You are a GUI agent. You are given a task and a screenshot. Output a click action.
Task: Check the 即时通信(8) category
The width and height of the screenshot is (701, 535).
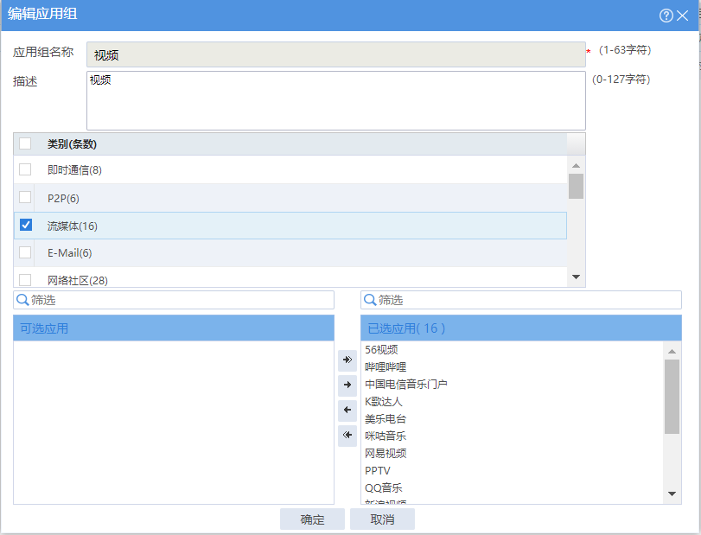(25, 169)
